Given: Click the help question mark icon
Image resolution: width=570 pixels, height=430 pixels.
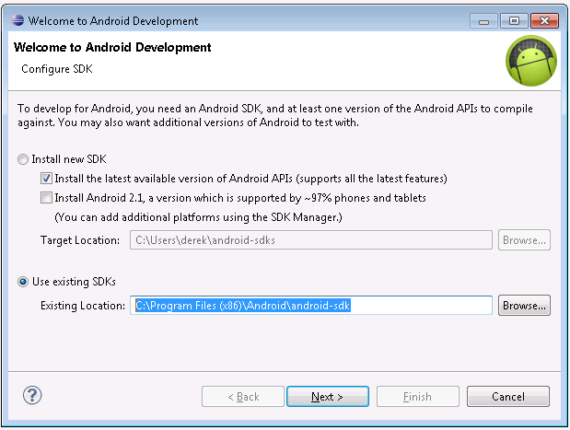Looking at the screenshot, I should click(32, 395).
